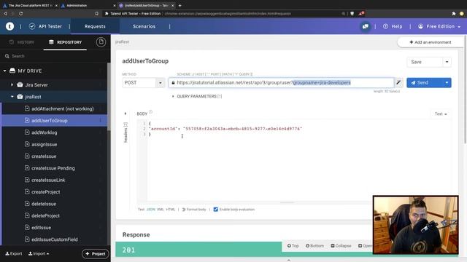Switch to the Administration browser tab

click(x=77, y=5)
